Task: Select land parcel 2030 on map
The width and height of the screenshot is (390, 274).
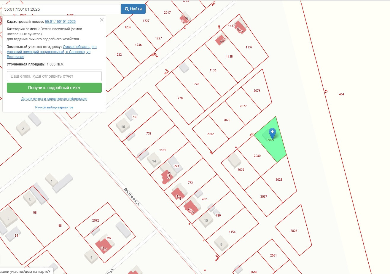Action: 257,156
